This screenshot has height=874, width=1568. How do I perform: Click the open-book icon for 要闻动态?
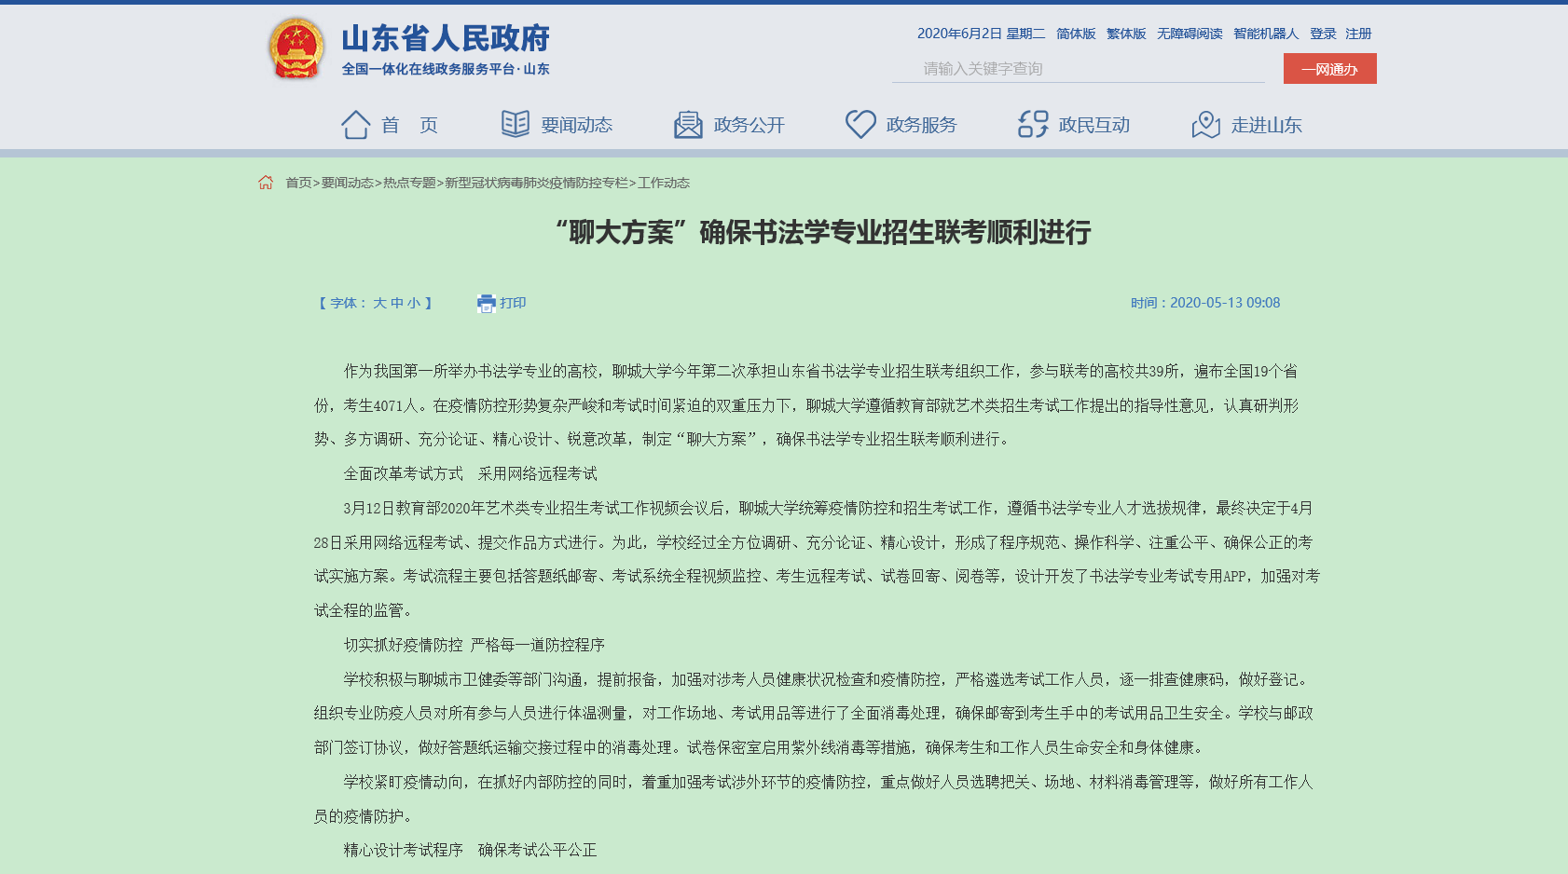[515, 124]
